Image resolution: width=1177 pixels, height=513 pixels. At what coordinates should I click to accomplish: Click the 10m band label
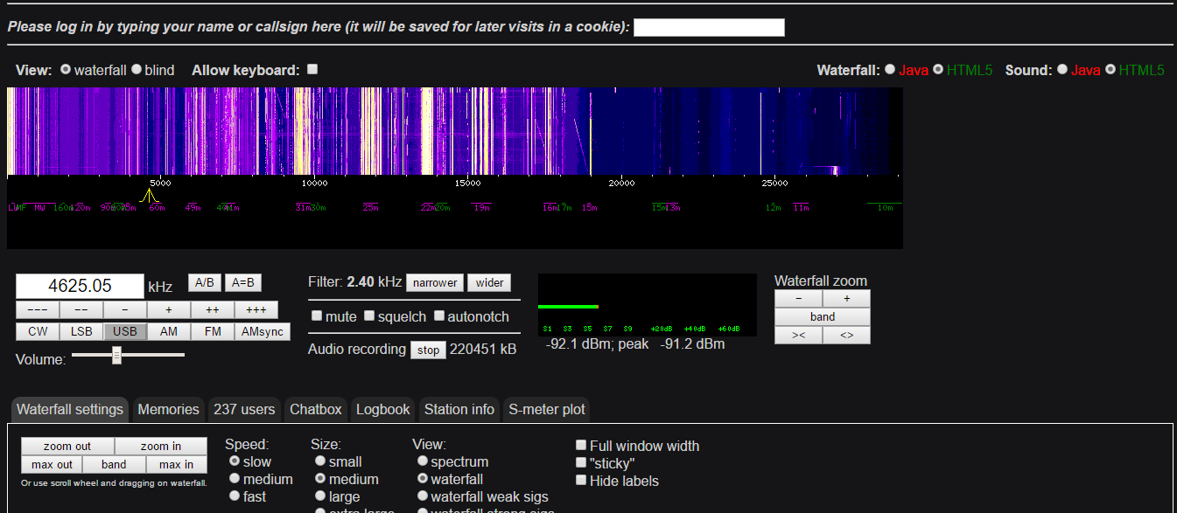[885, 207]
